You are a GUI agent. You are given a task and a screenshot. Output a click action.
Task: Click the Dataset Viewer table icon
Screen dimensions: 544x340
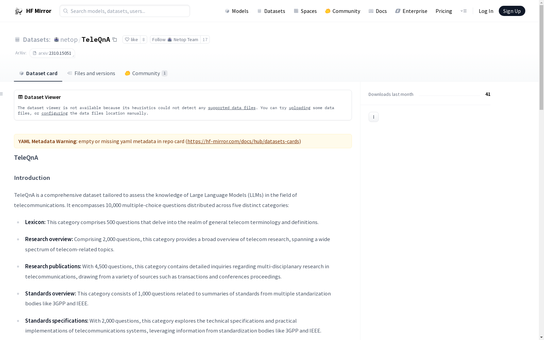pos(20,97)
